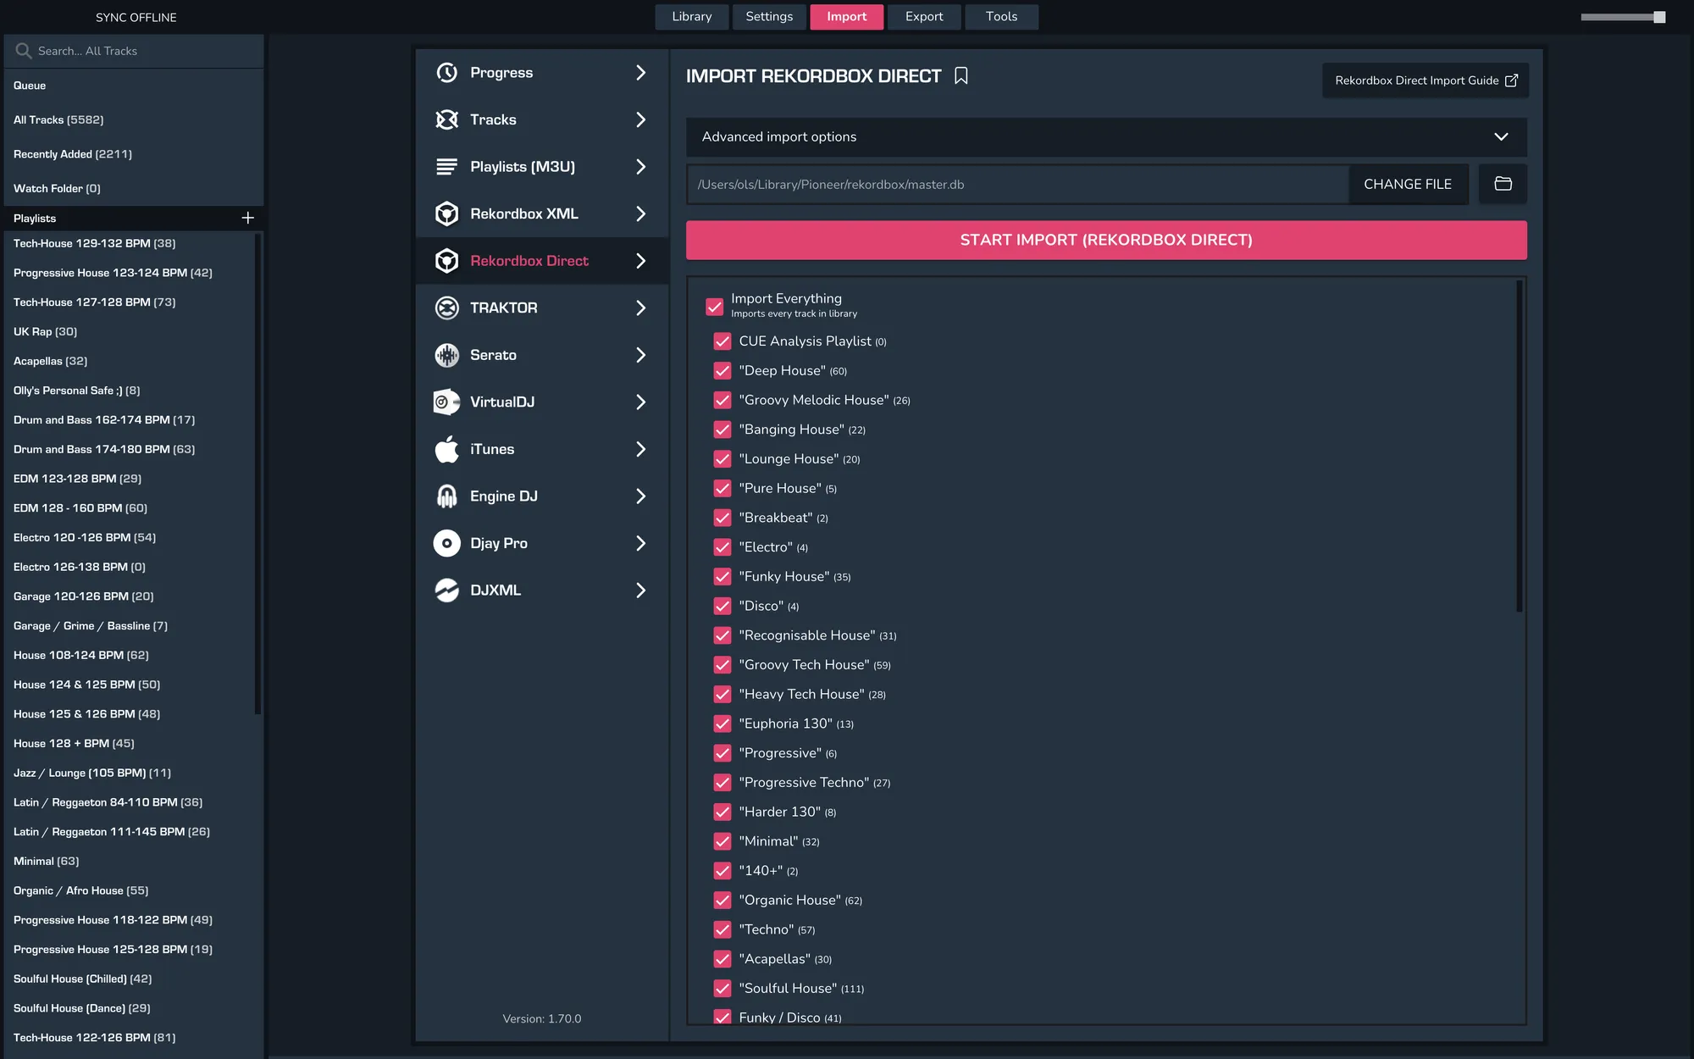Open the Rekordbox Direct Import Guide
The width and height of the screenshot is (1694, 1059).
click(x=1426, y=80)
